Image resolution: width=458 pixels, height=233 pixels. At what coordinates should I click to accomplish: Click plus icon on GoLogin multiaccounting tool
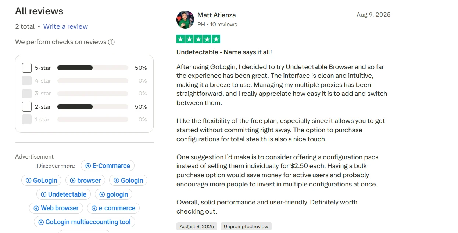41,222
